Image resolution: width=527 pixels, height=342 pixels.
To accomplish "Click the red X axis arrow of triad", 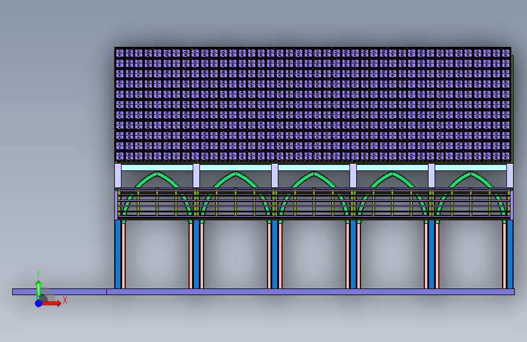I will 50,303.
